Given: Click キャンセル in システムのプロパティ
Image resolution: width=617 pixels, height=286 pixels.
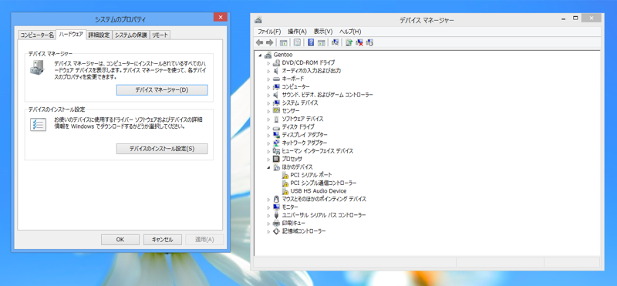Looking at the screenshot, I should [163, 240].
